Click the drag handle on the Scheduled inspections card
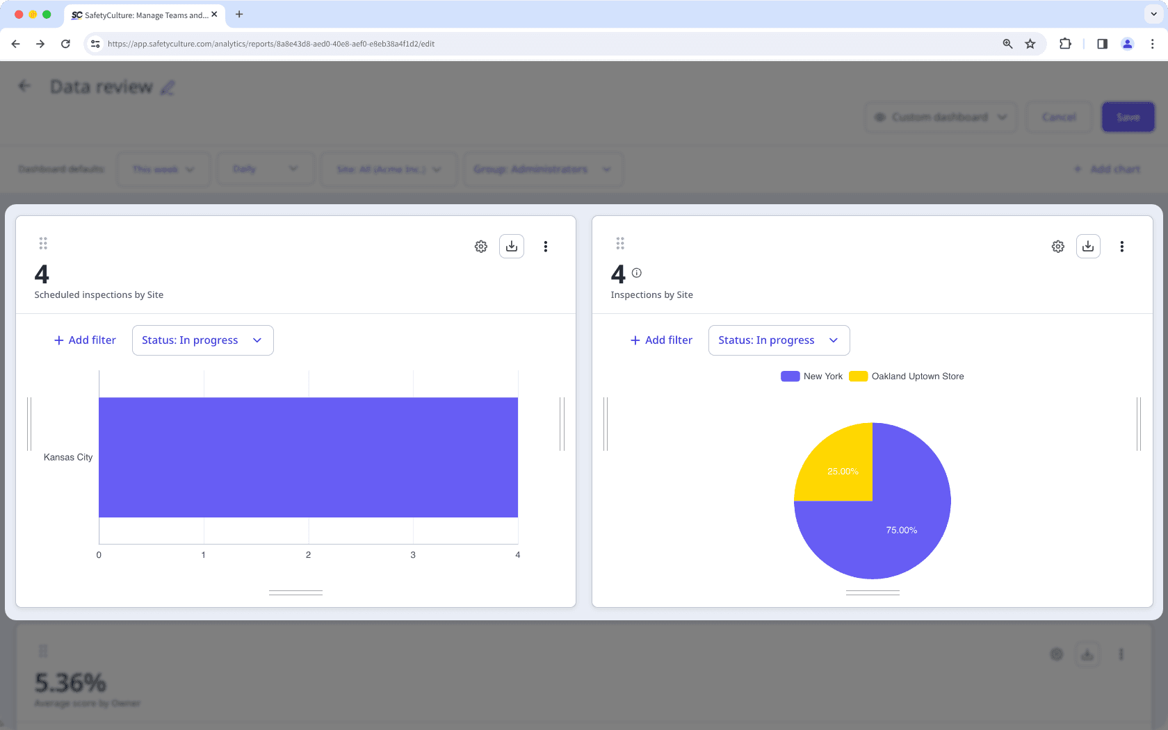Screen dimensions: 1168x730 [x=42, y=243]
